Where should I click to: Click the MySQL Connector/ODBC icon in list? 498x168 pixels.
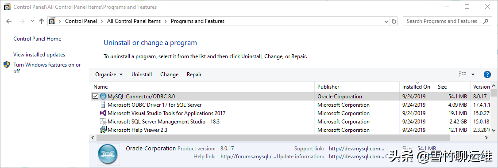[x=103, y=96]
